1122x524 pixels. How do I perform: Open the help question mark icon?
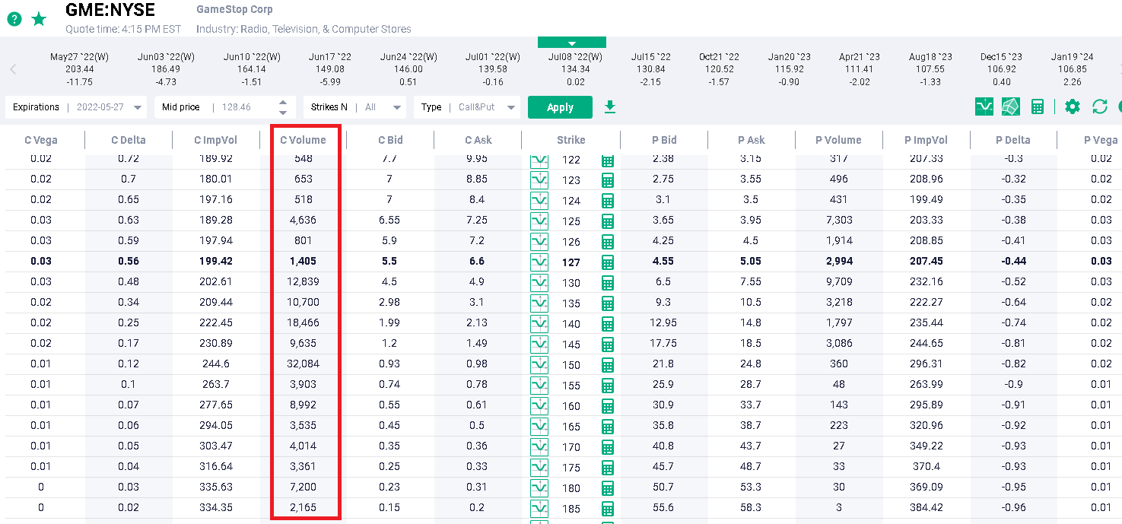[x=14, y=19]
